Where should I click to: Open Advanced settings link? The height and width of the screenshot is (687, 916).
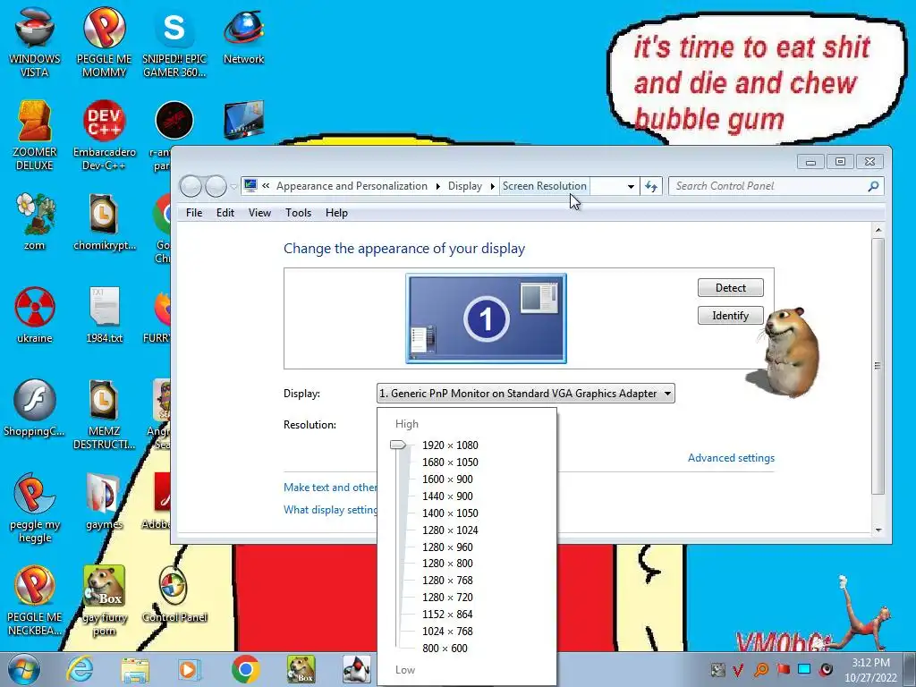pos(731,458)
